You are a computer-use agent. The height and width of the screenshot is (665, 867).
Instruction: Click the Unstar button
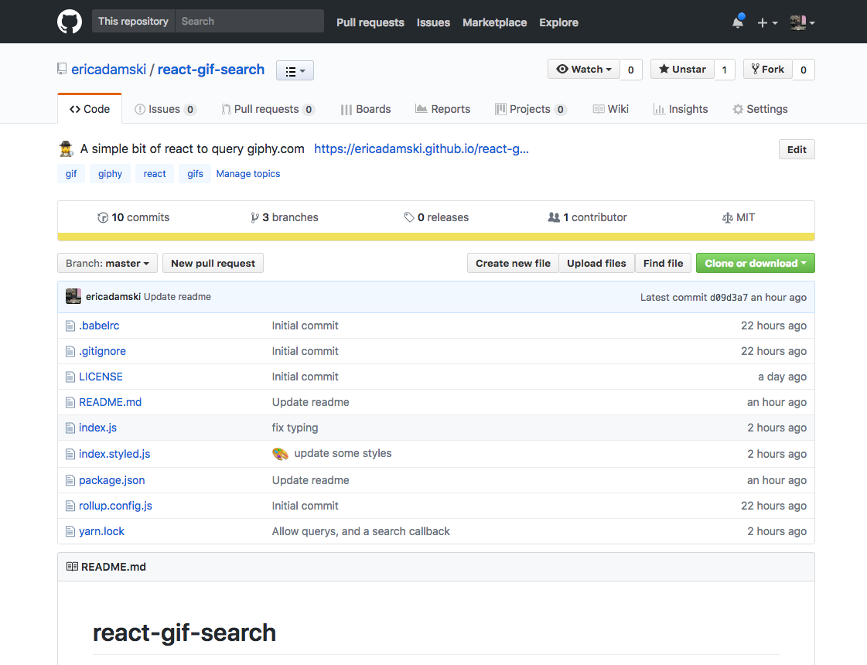682,70
